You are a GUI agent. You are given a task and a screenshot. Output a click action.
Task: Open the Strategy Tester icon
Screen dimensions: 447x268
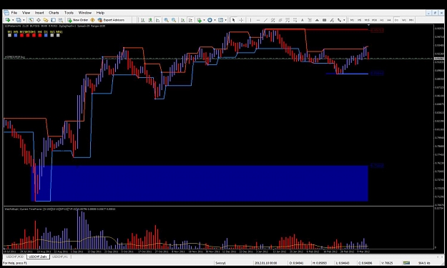(61, 20)
